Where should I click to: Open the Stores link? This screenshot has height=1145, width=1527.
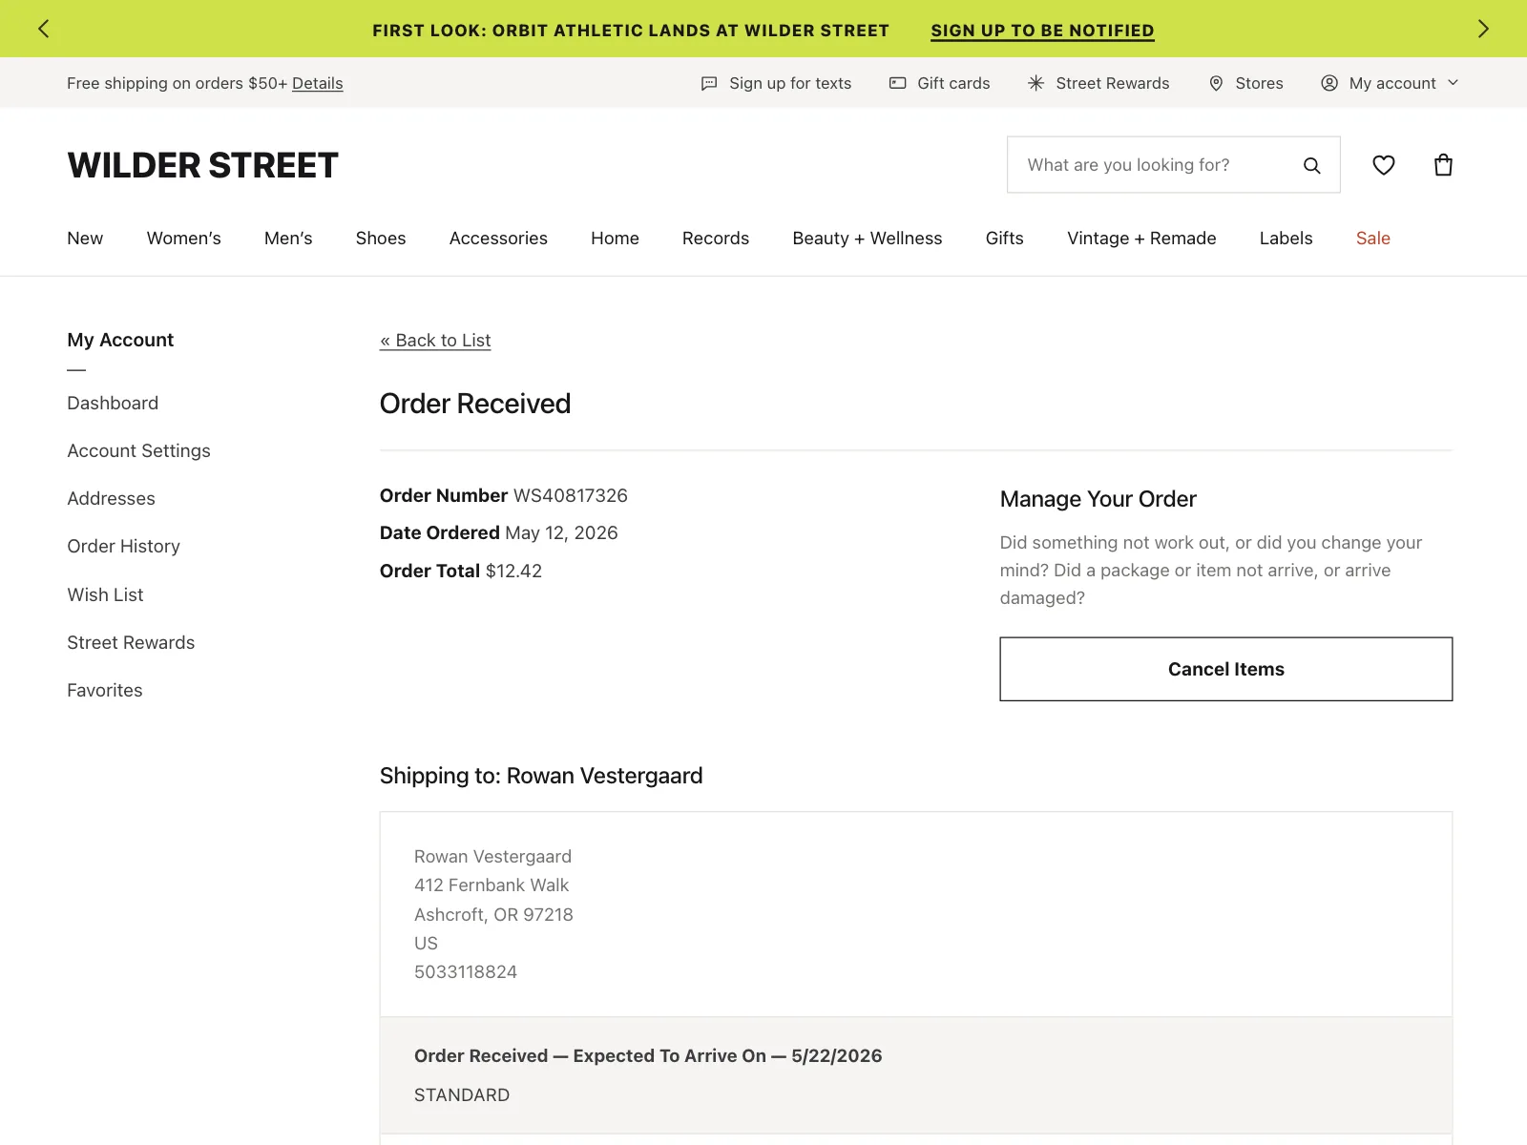(x=1260, y=83)
